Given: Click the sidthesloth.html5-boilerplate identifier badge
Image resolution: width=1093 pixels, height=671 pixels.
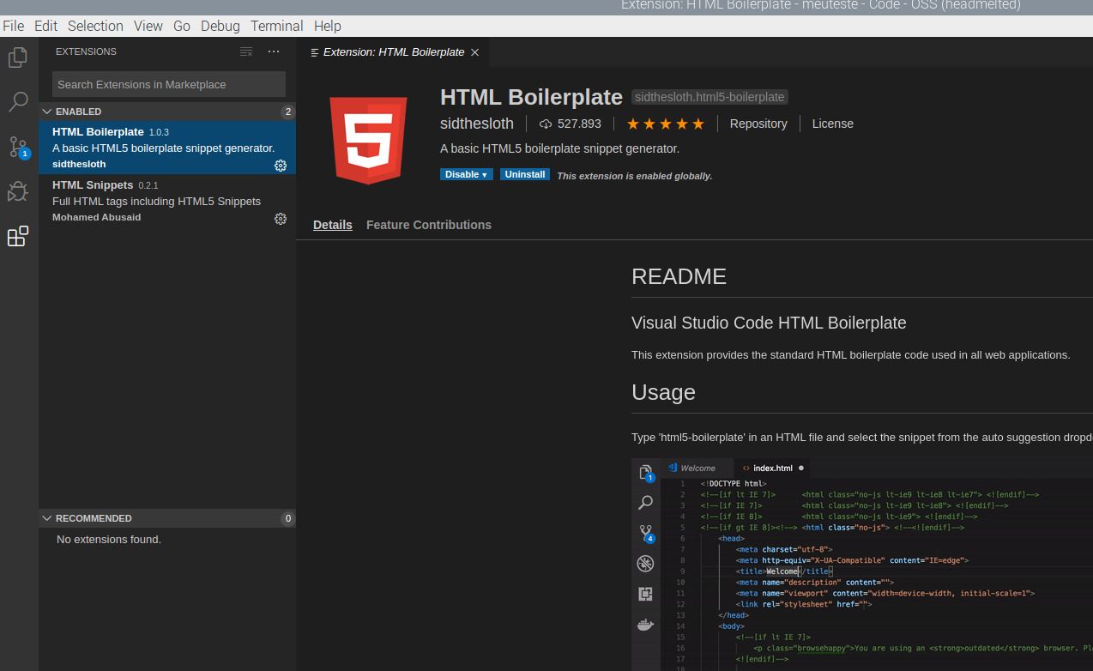Looking at the screenshot, I should [710, 97].
